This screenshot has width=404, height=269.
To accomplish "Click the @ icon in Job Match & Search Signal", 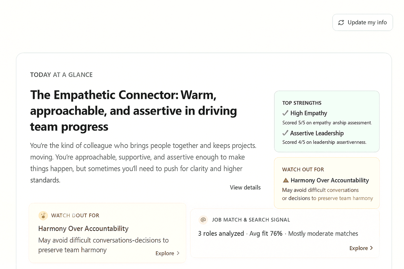I will click(203, 220).
